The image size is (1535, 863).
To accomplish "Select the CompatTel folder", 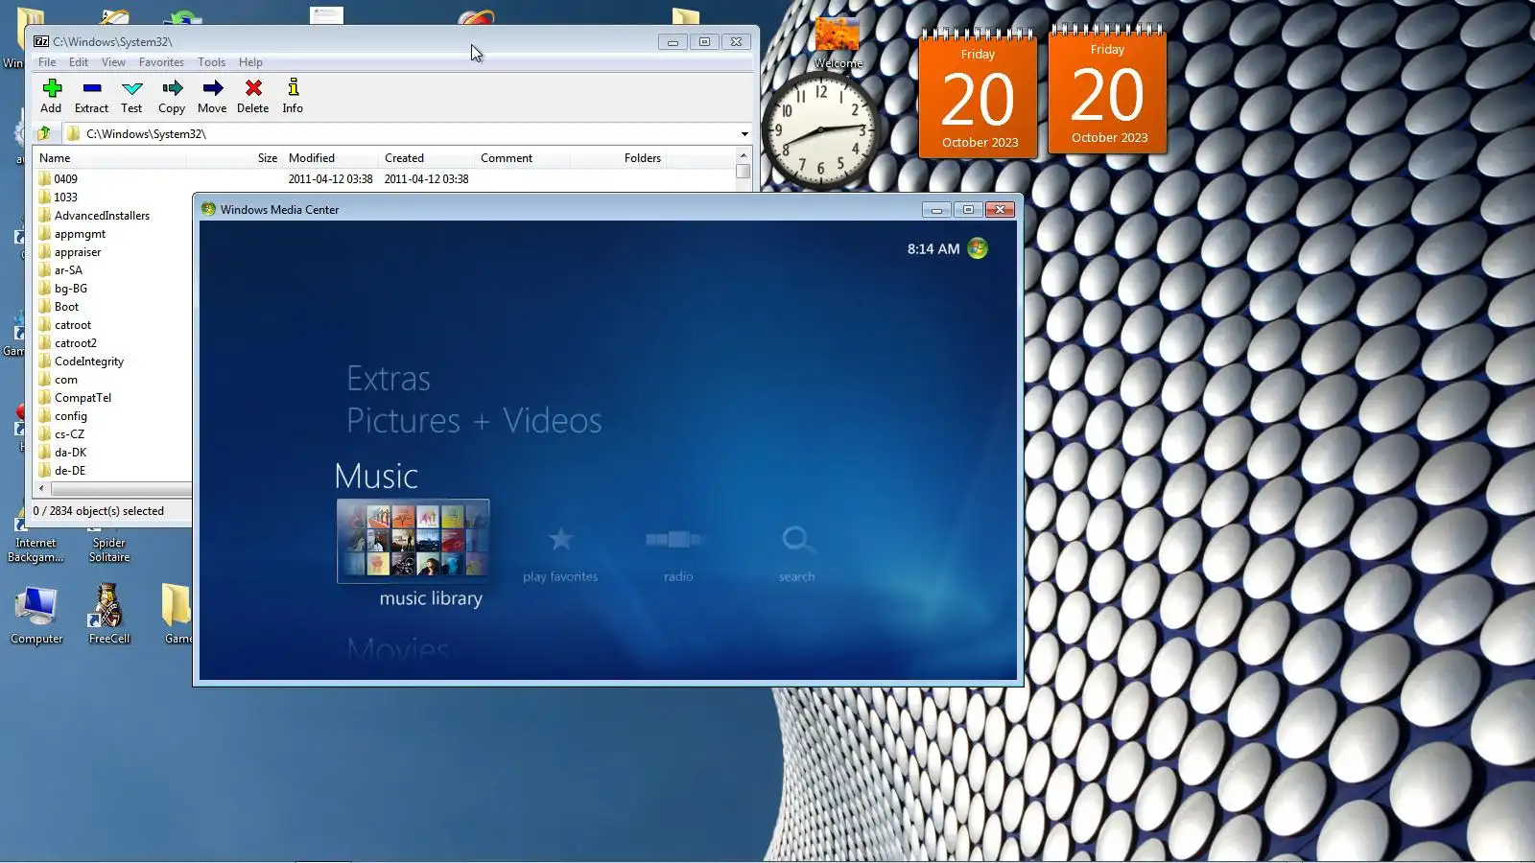I will click(83, 398).
